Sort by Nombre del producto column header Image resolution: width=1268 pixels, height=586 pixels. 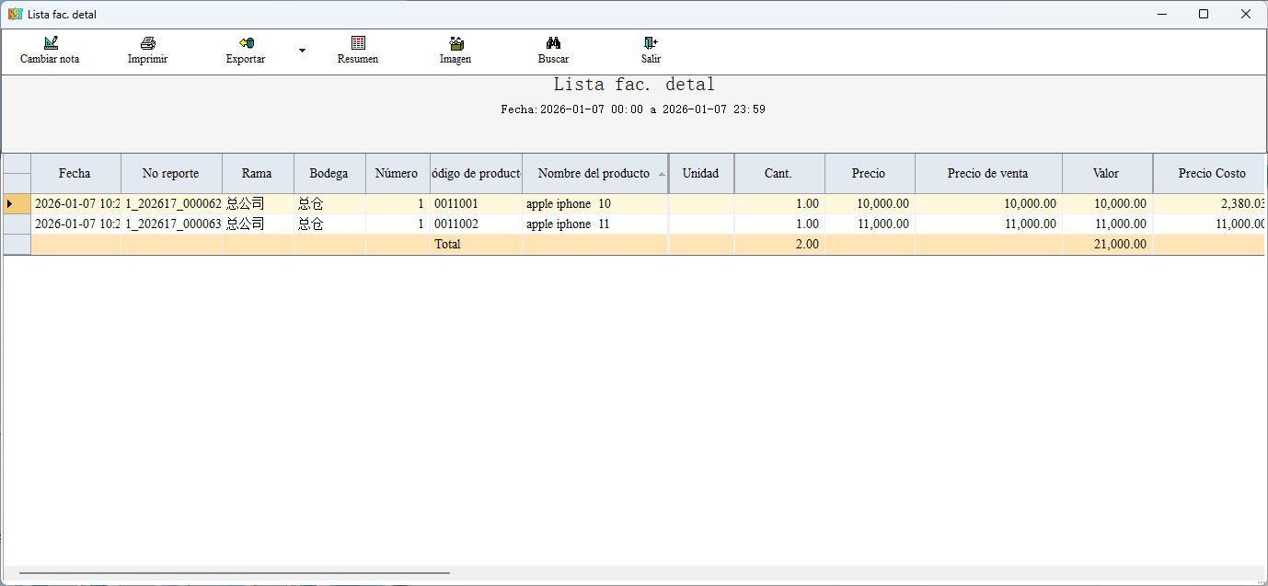[x=594, y=173]
